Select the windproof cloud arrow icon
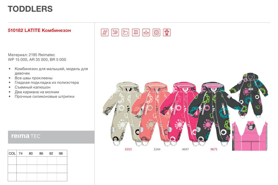The image size is (278, 185). coord(125,33)
